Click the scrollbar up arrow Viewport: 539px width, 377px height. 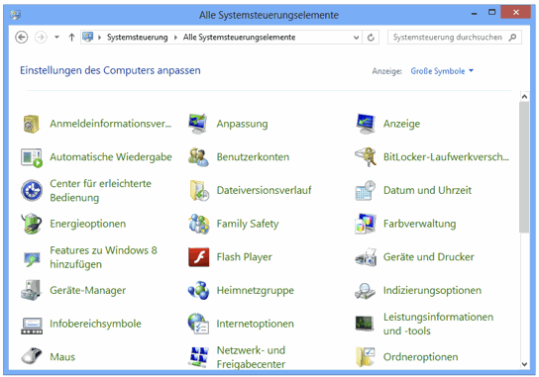pos(524,97)
